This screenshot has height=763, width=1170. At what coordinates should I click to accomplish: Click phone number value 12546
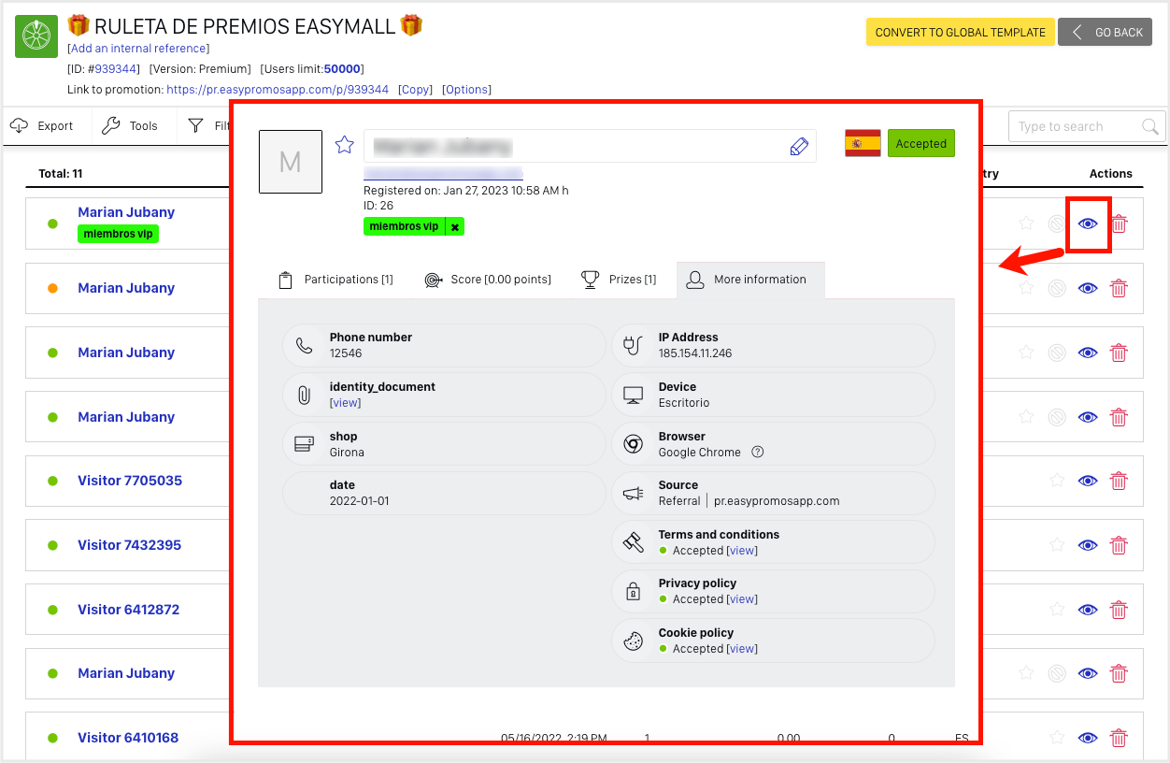click(x=346, y=353)
